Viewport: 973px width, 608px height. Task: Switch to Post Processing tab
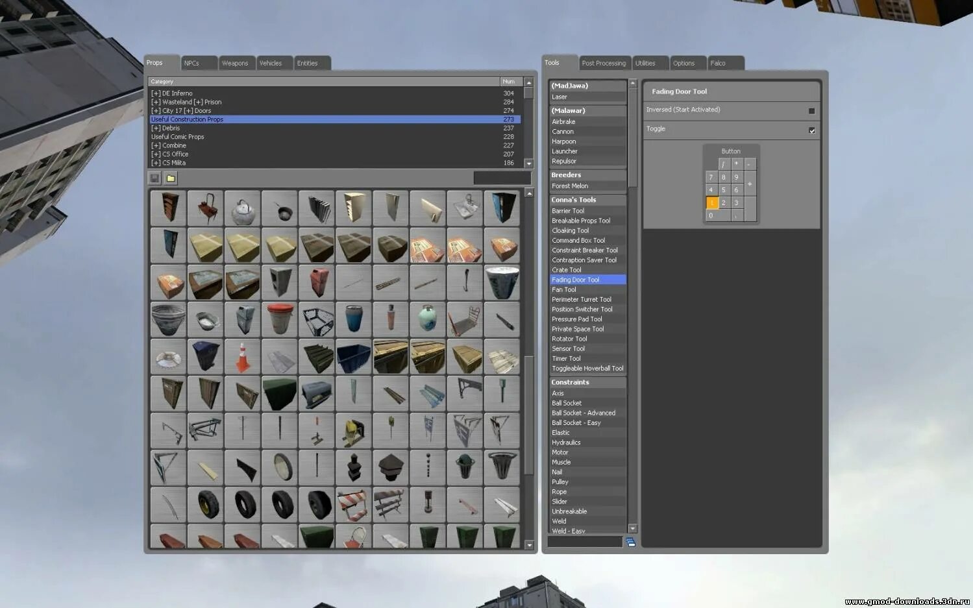(x=604, y=63)
